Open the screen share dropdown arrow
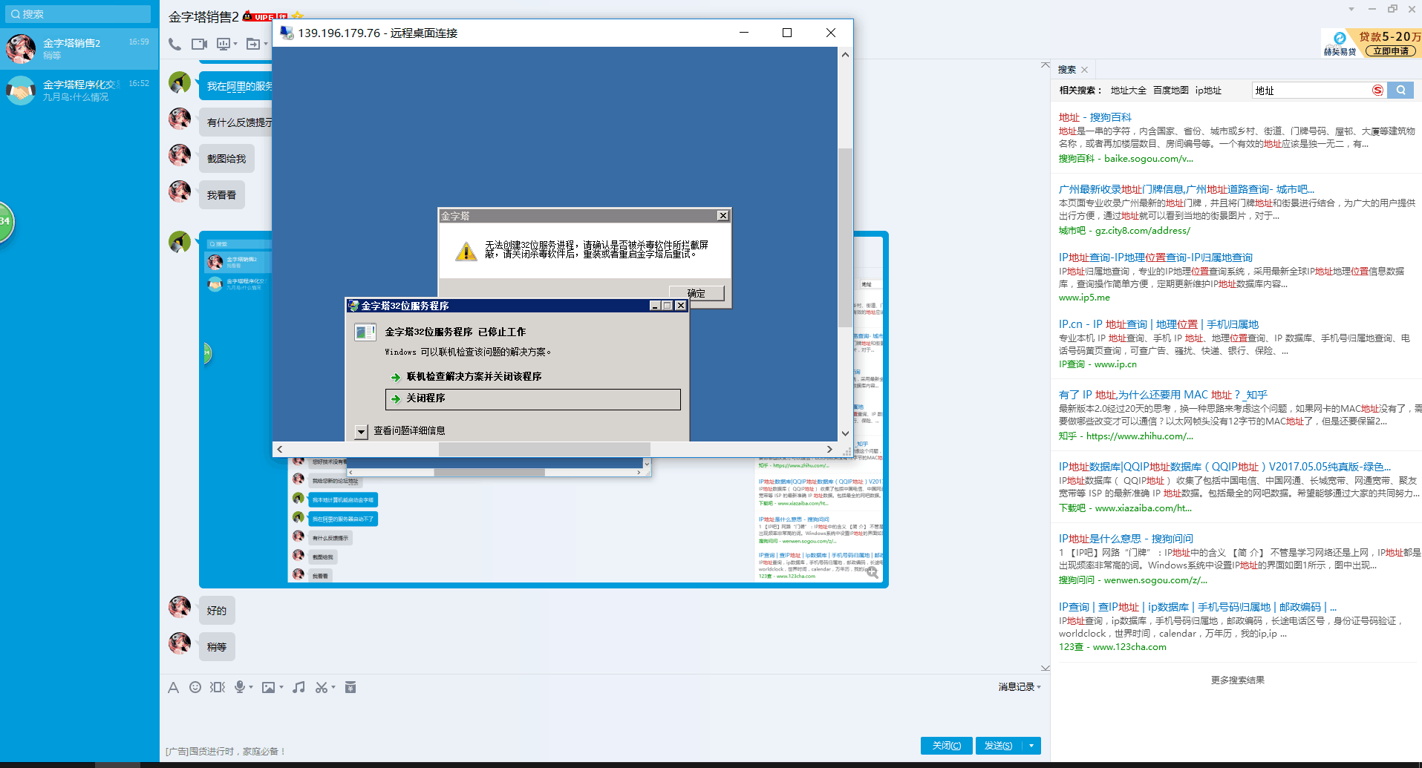The width and height of the screenshot is (1422, 768). coord(235,44)
